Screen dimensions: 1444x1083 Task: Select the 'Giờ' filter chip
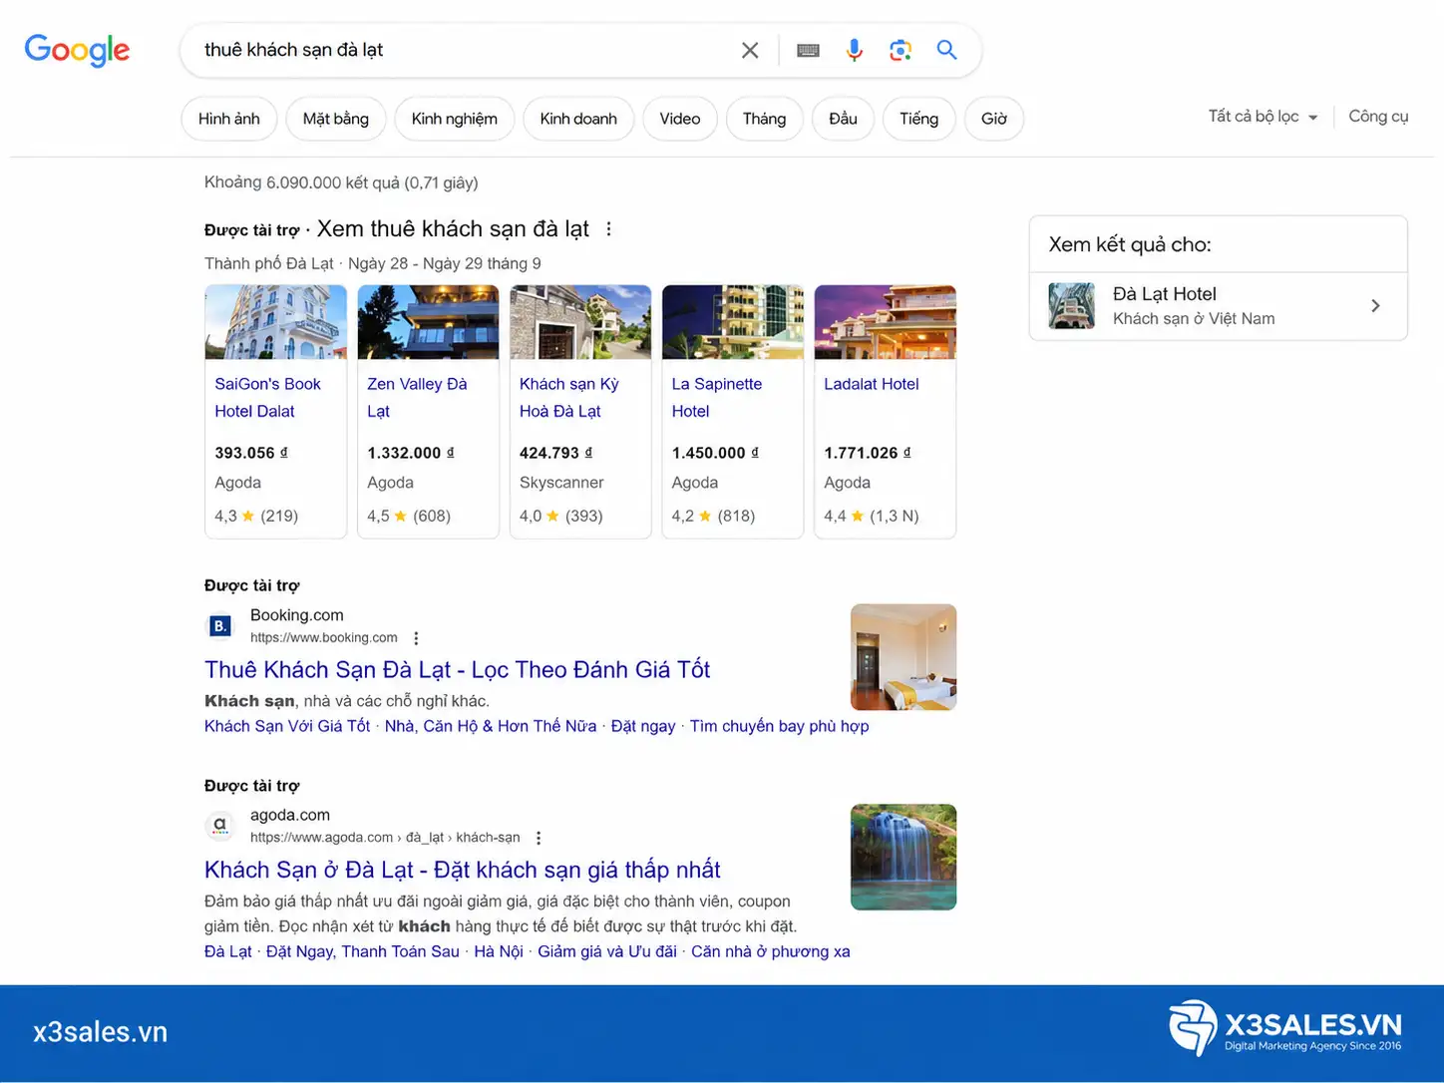tap(994, 119)
